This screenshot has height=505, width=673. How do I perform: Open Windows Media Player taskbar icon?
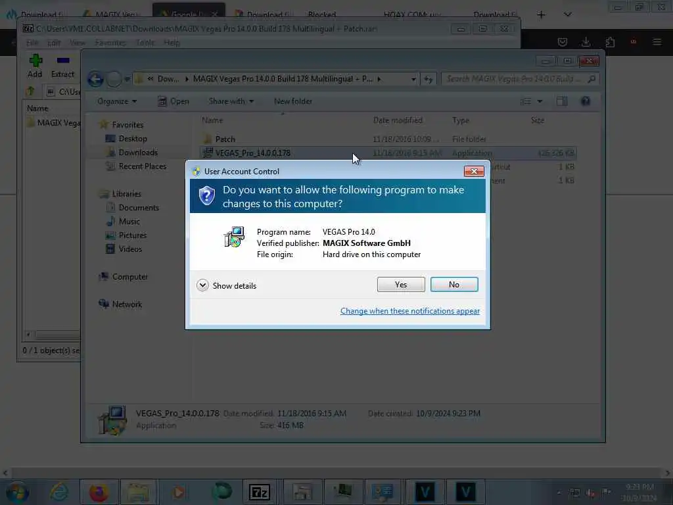click(179, 492)
